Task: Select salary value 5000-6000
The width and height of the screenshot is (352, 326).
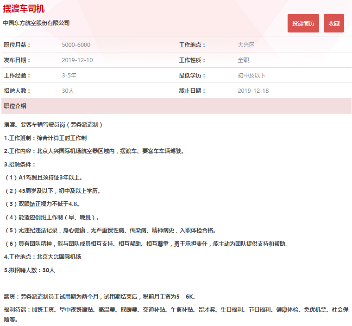Action: [x=76, y=45]
